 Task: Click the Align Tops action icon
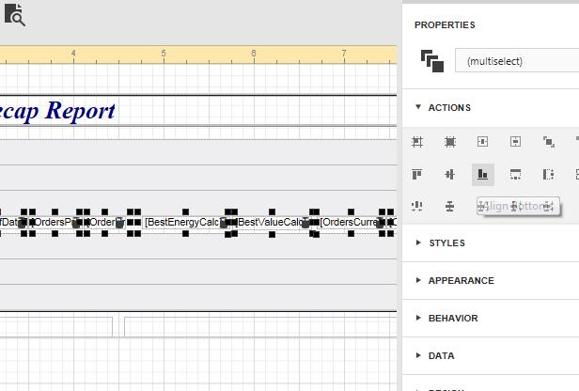point(417,174)
